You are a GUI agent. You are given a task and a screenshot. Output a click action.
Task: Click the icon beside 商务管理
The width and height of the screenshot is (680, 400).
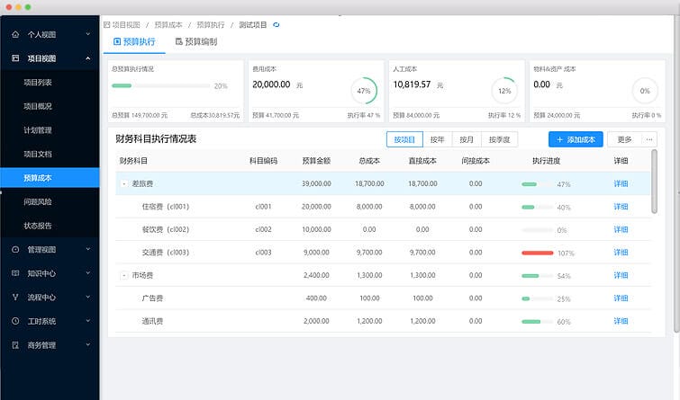pos(15,345)
